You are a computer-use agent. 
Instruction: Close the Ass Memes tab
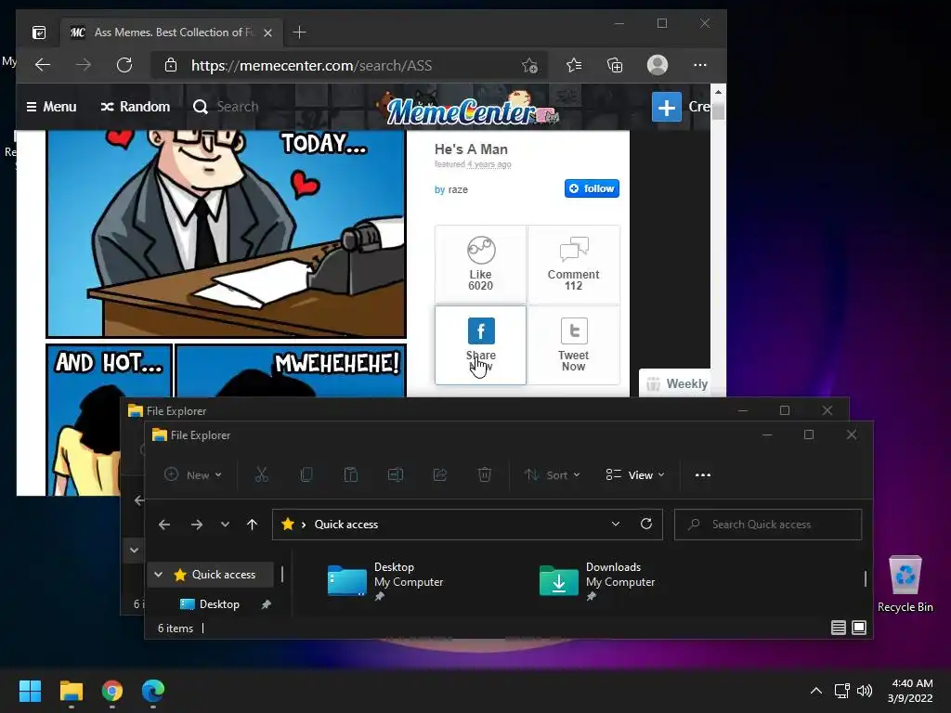(x=267, y=32)
